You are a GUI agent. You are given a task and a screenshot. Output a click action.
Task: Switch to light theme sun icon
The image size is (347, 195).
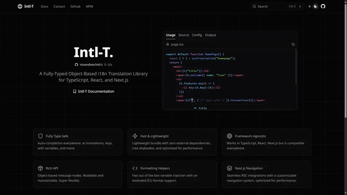tap(309, 6)
